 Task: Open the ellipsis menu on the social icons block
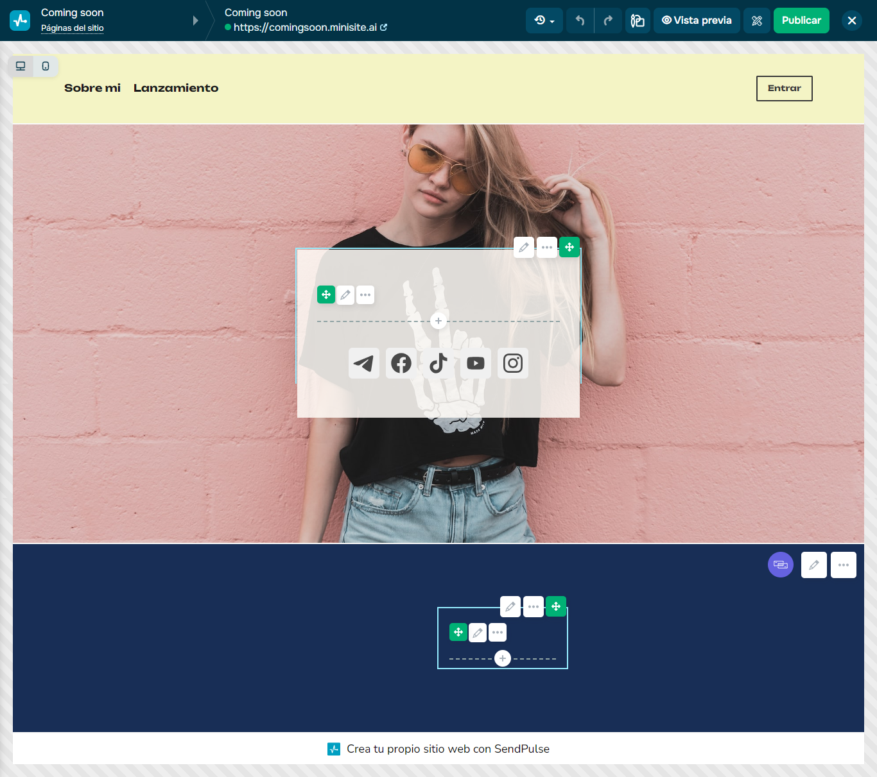pyautogui.click(x=365, y=295)
